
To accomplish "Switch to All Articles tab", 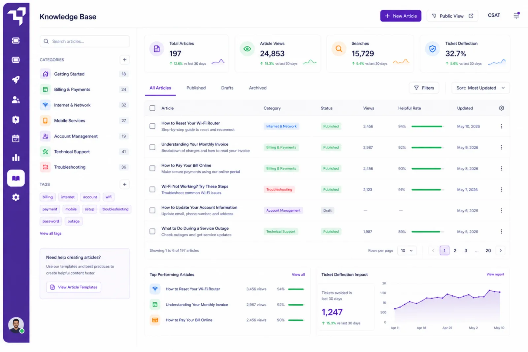I will tap(160, 88).
